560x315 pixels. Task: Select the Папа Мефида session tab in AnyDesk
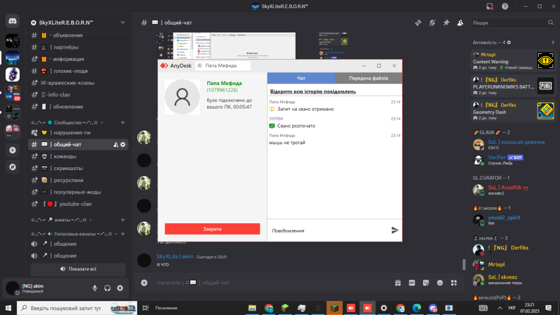(x=223, y=65)
